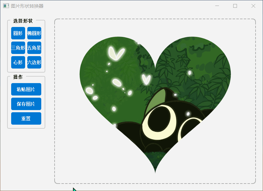Click the app icon in the title bar
Viewport: 263px width, 191px height.
6,6
